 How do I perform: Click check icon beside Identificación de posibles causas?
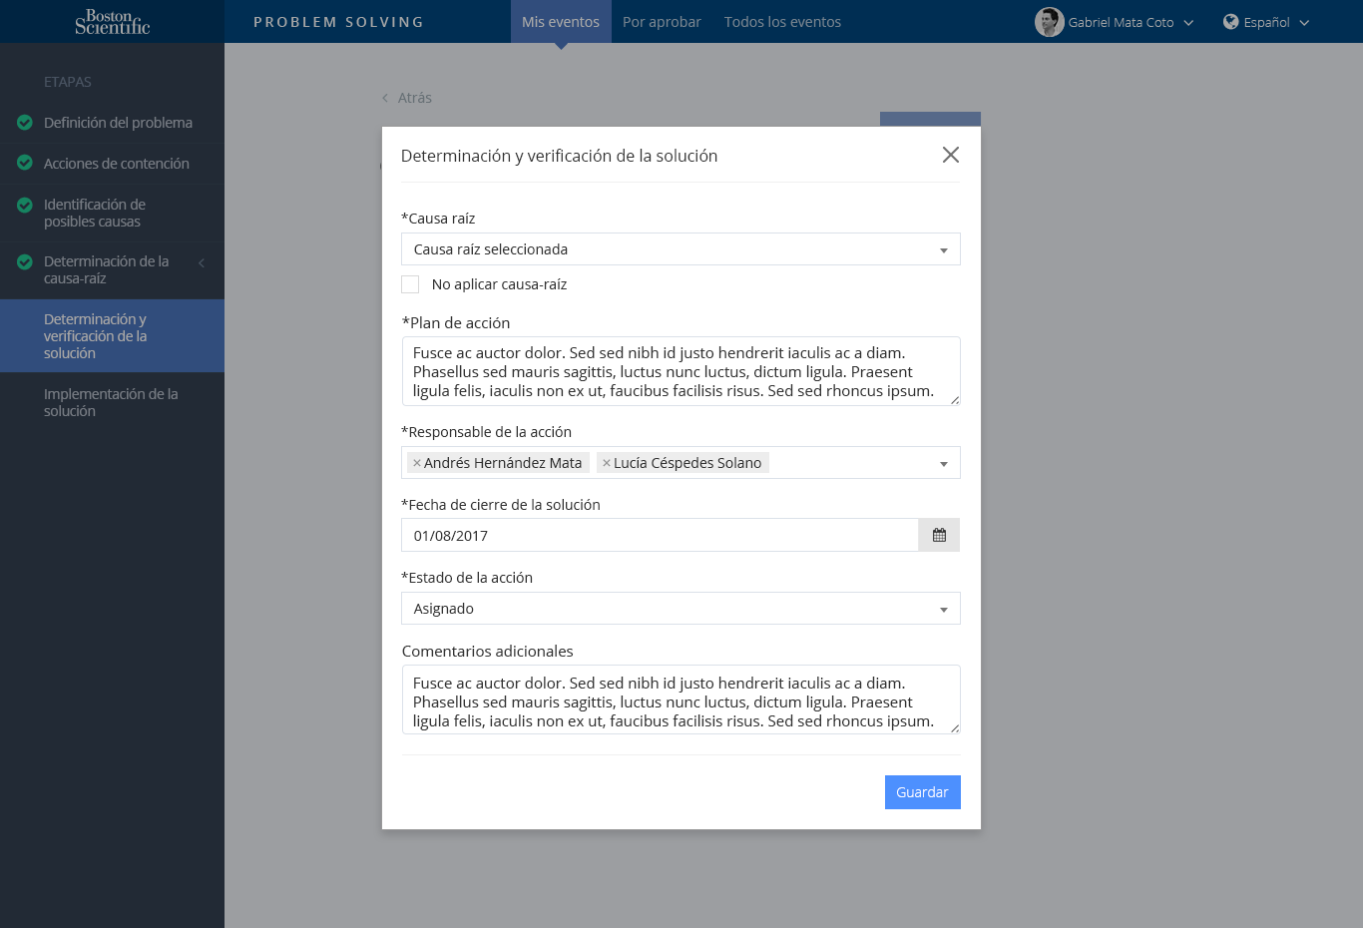25,205
